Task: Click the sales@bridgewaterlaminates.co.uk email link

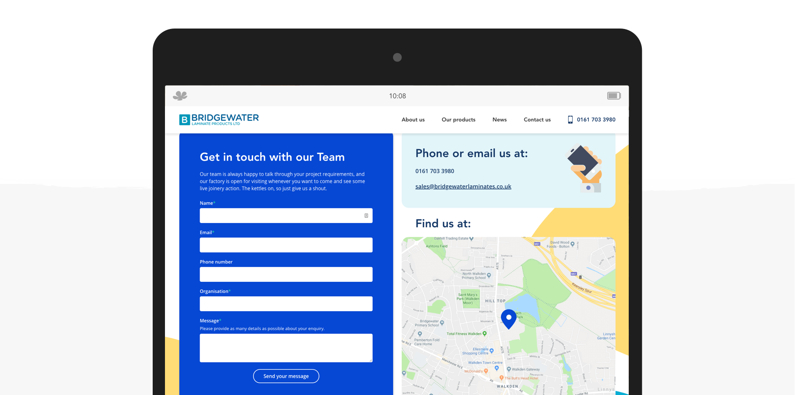Action: (x=463, y=187)
